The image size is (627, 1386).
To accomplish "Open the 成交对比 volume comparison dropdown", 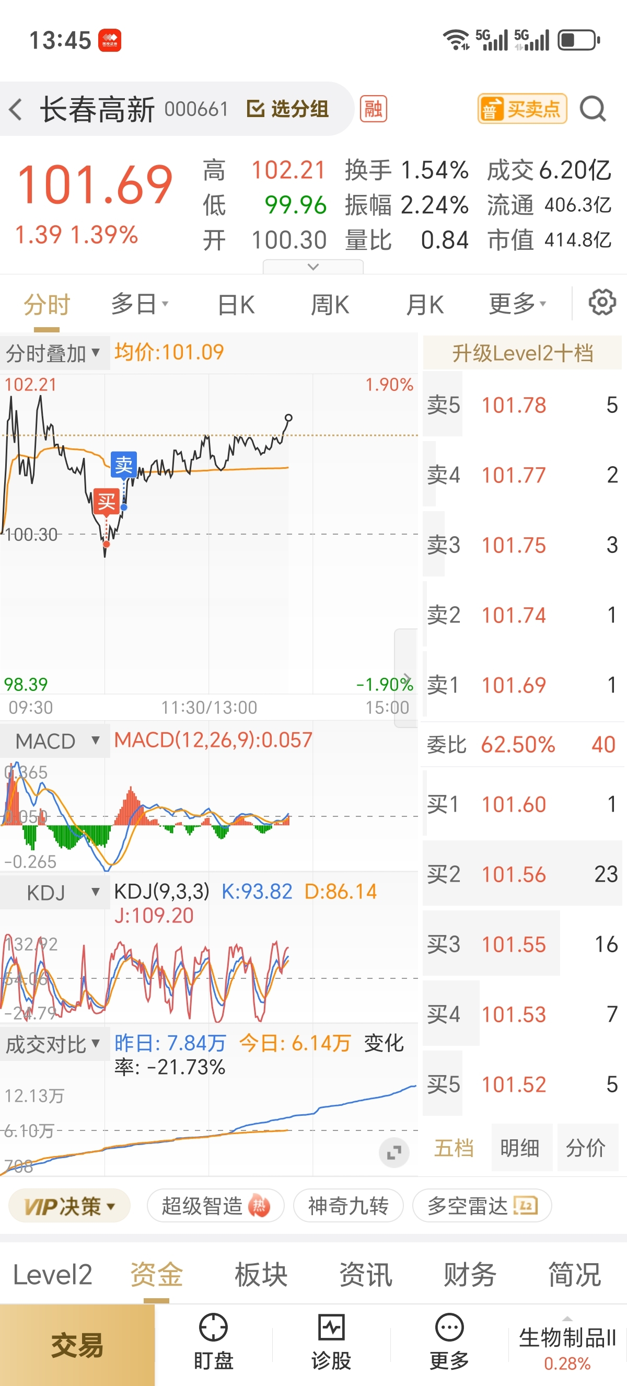I will pos(54,1044).
